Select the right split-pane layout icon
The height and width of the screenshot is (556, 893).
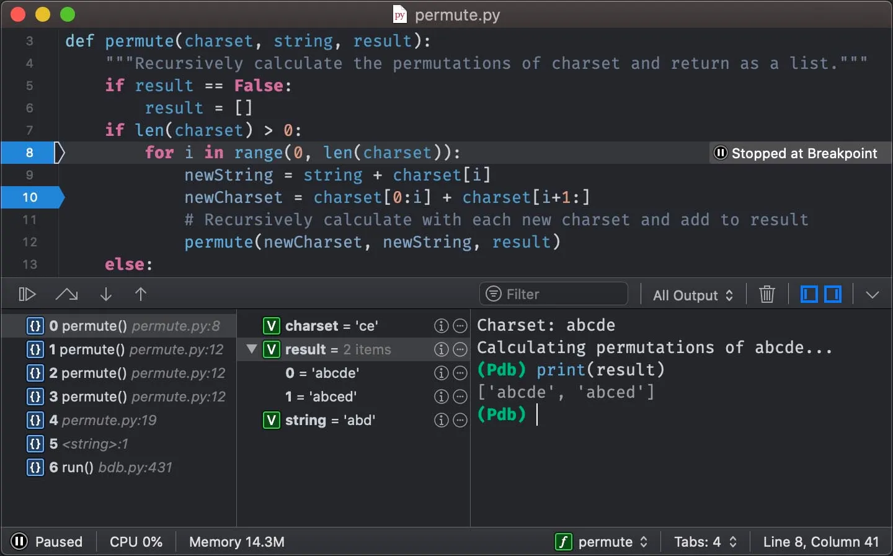click(832, 294)
